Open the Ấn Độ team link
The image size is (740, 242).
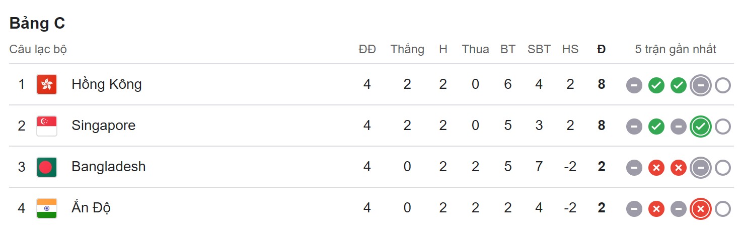[x=91, y=208]
